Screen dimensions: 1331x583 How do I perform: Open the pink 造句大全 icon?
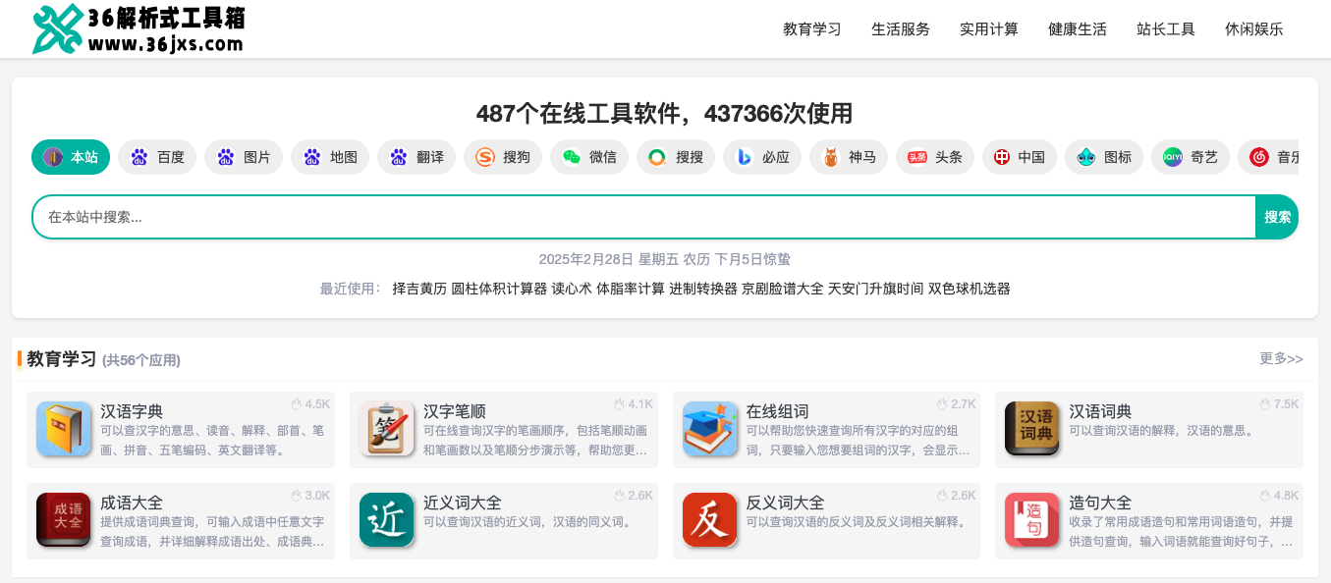(1031, 519)
